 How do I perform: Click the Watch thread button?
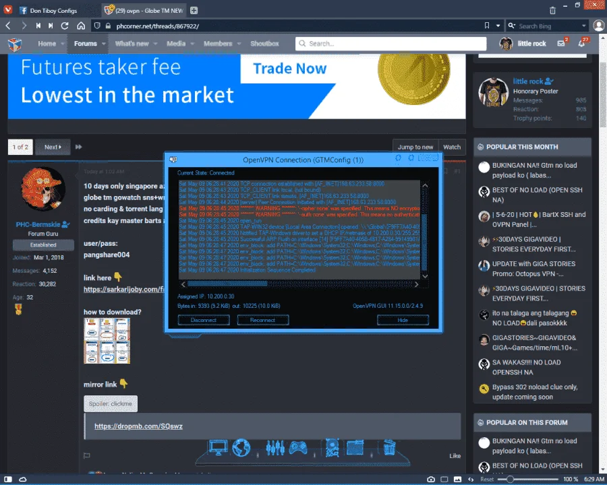[x=452, y=147]
